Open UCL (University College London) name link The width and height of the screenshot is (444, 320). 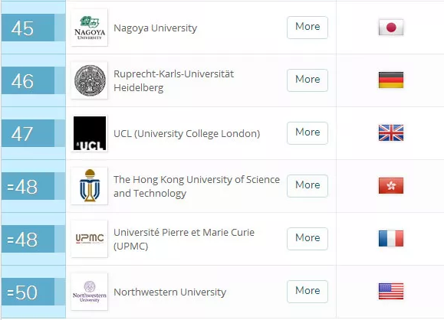coord(187,133)
